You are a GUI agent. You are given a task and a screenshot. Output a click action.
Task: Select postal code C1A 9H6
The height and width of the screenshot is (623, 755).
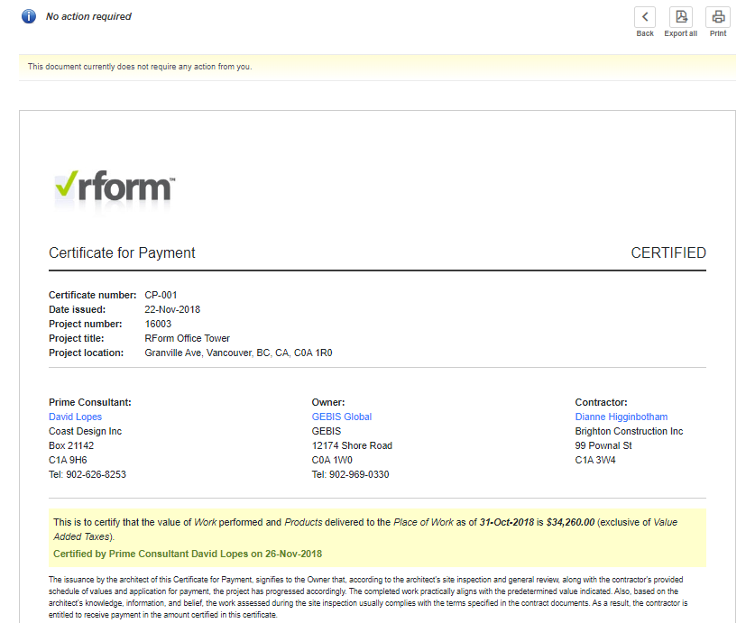pyautogui.click(x=68, y=461)
